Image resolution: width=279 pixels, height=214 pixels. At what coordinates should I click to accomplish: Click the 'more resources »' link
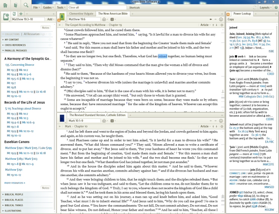[15, 183]
